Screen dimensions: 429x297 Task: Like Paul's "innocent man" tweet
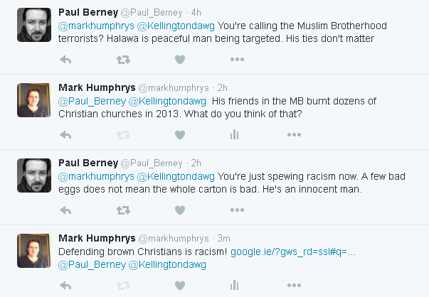[x=180, y=210]
